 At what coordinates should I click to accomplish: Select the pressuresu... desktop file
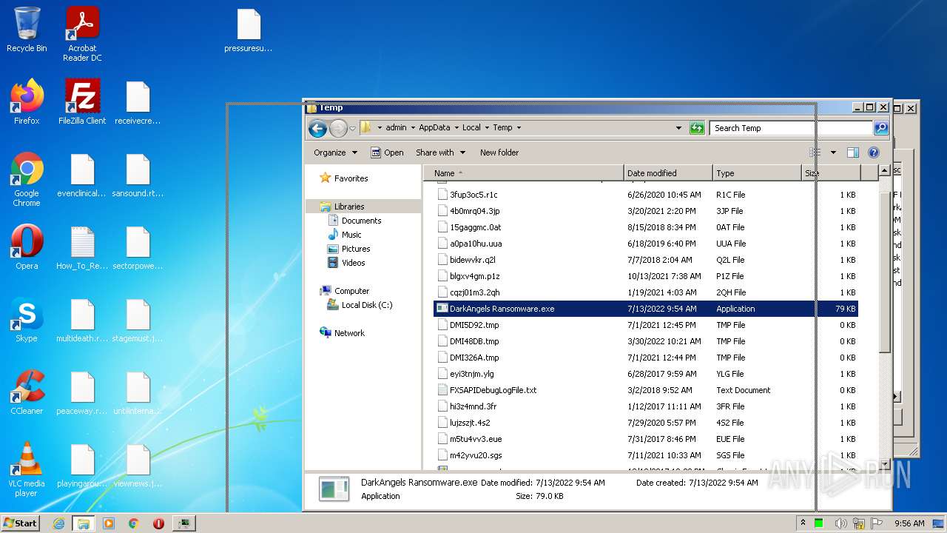tap(249, 30)
